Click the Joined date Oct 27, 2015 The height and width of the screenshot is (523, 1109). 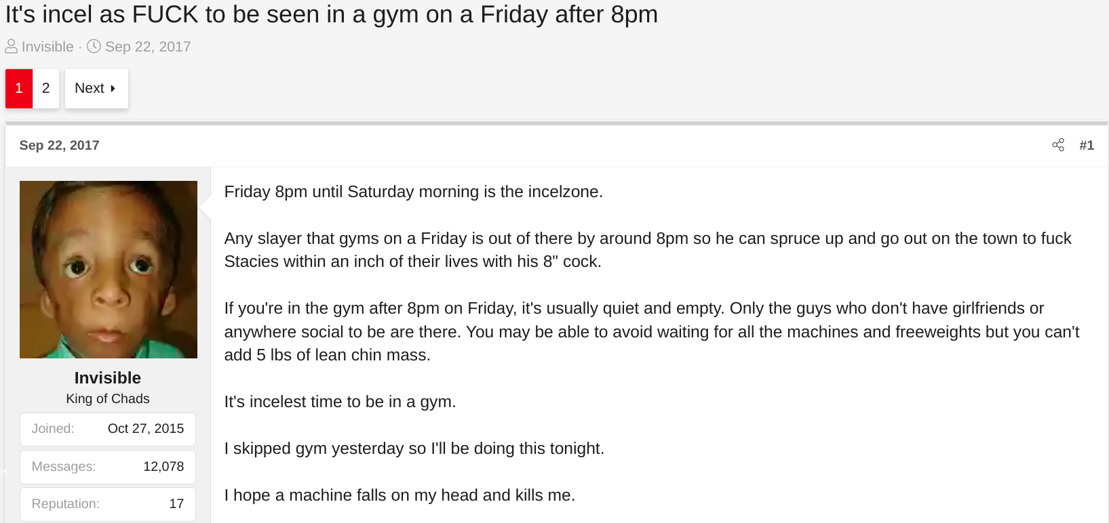tap(146, 429)
